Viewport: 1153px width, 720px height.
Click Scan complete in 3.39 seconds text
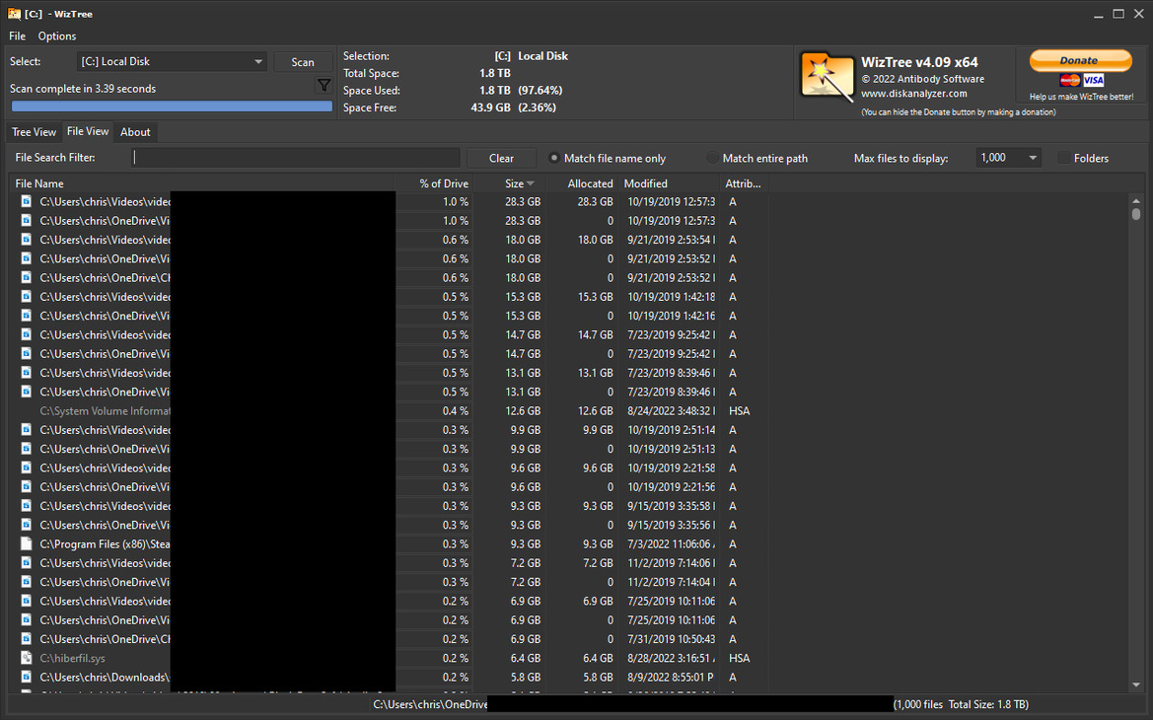click(83, 88)
